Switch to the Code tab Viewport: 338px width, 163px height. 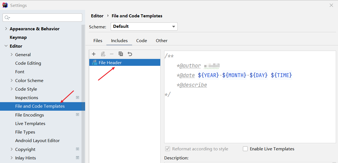coord(142,40)
